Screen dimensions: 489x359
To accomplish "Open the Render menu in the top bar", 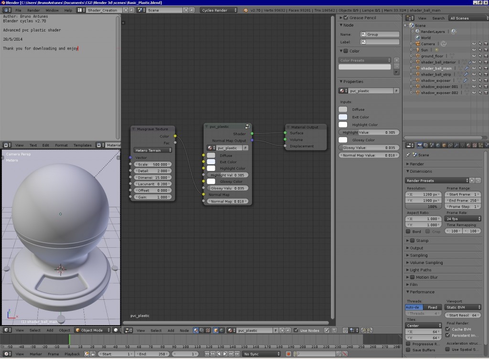I will click(x=33, y=10).
